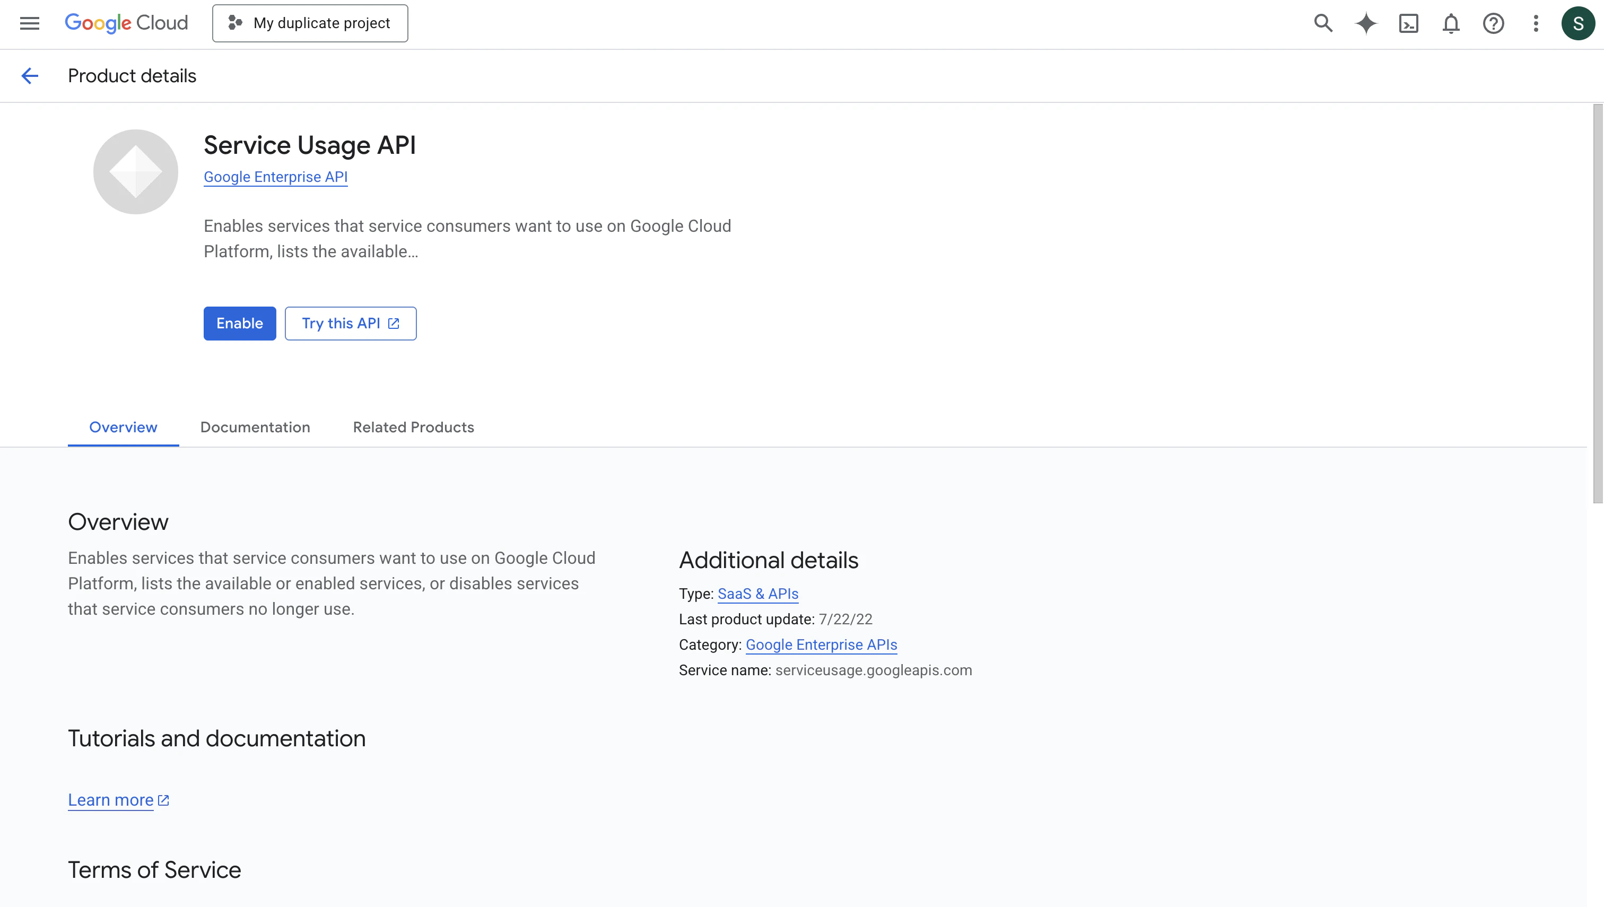
Task: Open the search magnifier icon
Action: [x=1323, y=24]
